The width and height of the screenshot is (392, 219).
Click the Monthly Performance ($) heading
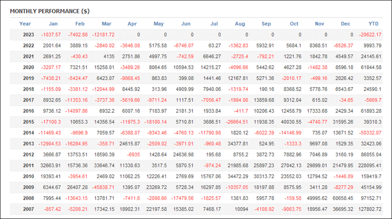pos(50,11)
